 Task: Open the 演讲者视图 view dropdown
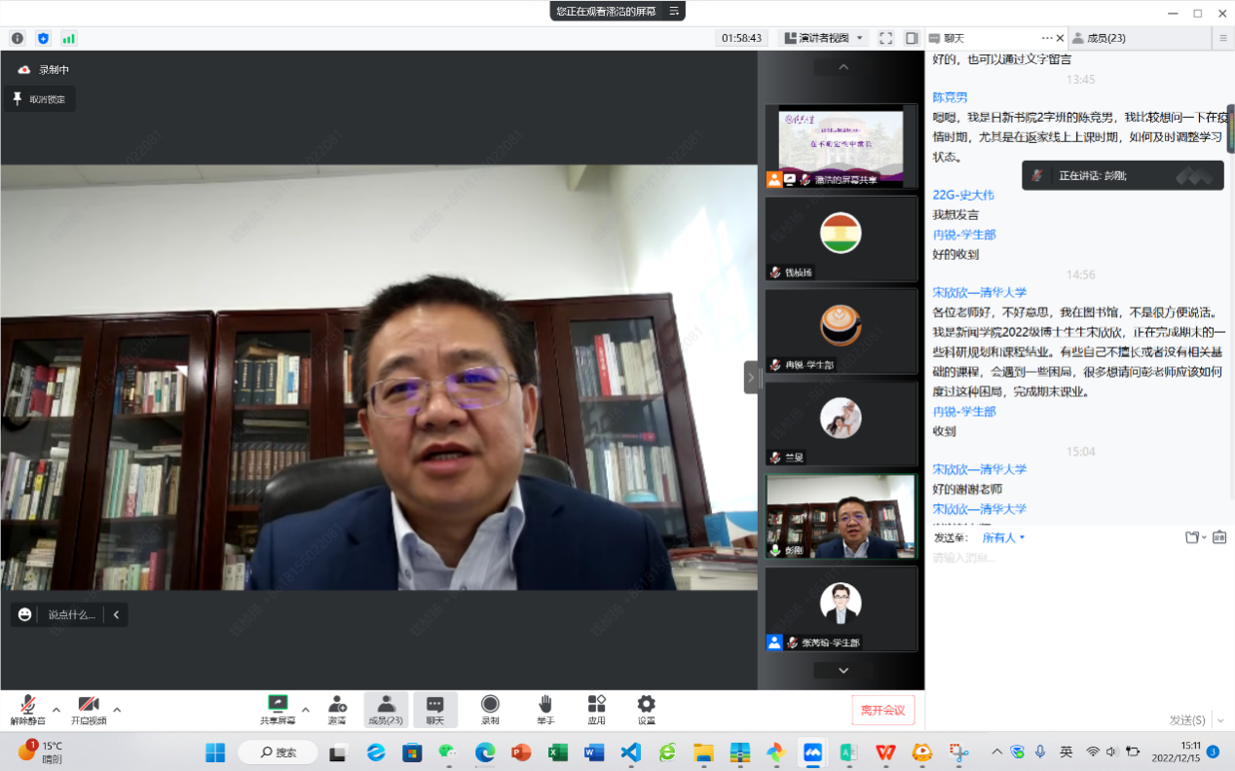pyautogui.click(x=824, y=38)
